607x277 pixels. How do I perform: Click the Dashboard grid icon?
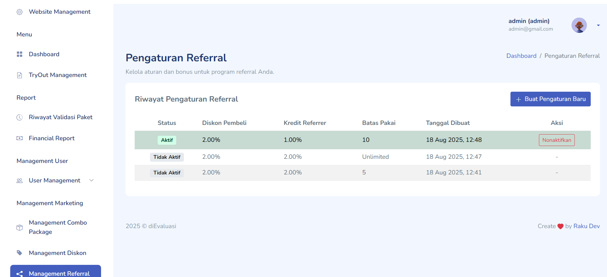[20, 54]
